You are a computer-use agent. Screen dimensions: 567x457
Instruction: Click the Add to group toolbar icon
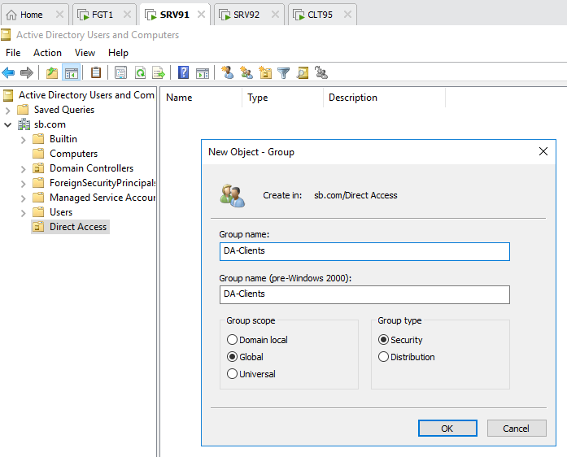click(321, 72)
